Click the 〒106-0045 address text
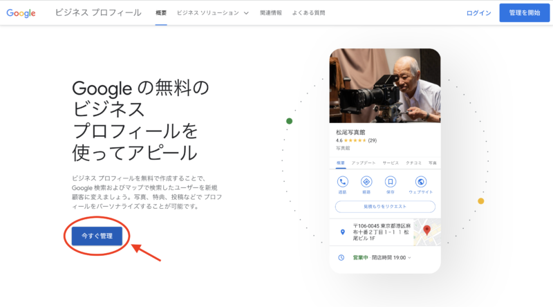 [382, 232]
